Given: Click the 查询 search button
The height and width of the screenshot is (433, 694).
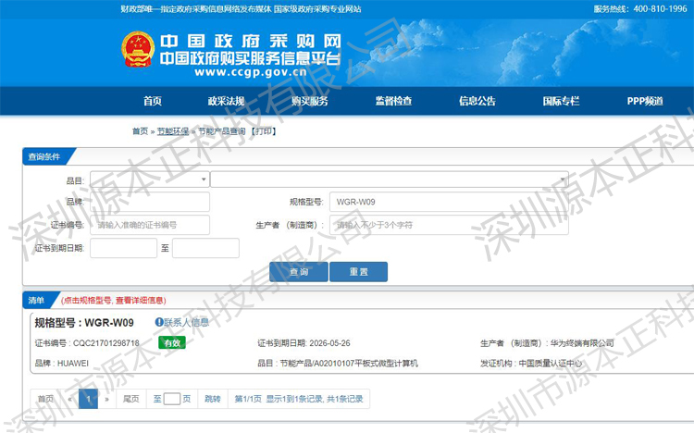Looking at the screenshot, I should (299, 271).
